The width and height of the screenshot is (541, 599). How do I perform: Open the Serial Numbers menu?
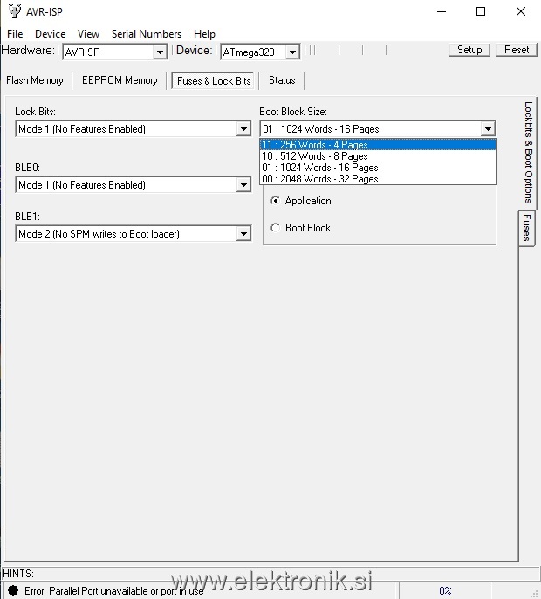tap(147, 33)
